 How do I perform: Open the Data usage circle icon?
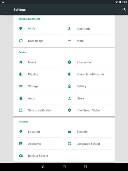(21, 41)
